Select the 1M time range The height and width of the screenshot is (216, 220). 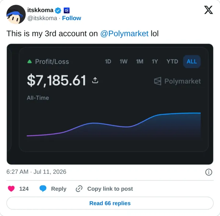140,61
